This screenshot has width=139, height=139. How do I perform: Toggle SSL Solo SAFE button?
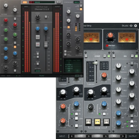(38, 57)
